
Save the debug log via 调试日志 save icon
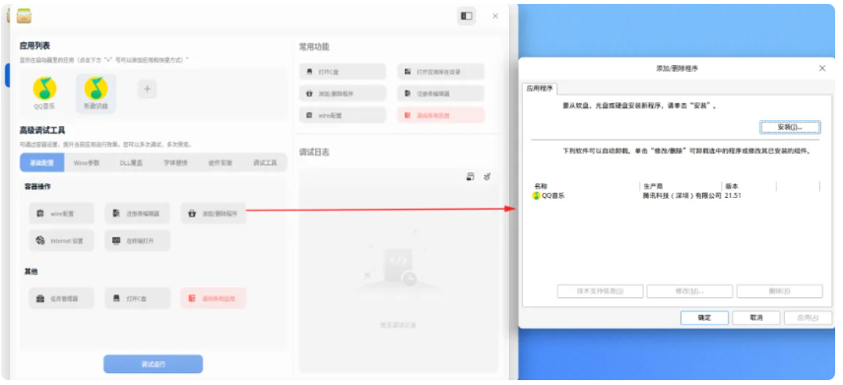(470, 176)
